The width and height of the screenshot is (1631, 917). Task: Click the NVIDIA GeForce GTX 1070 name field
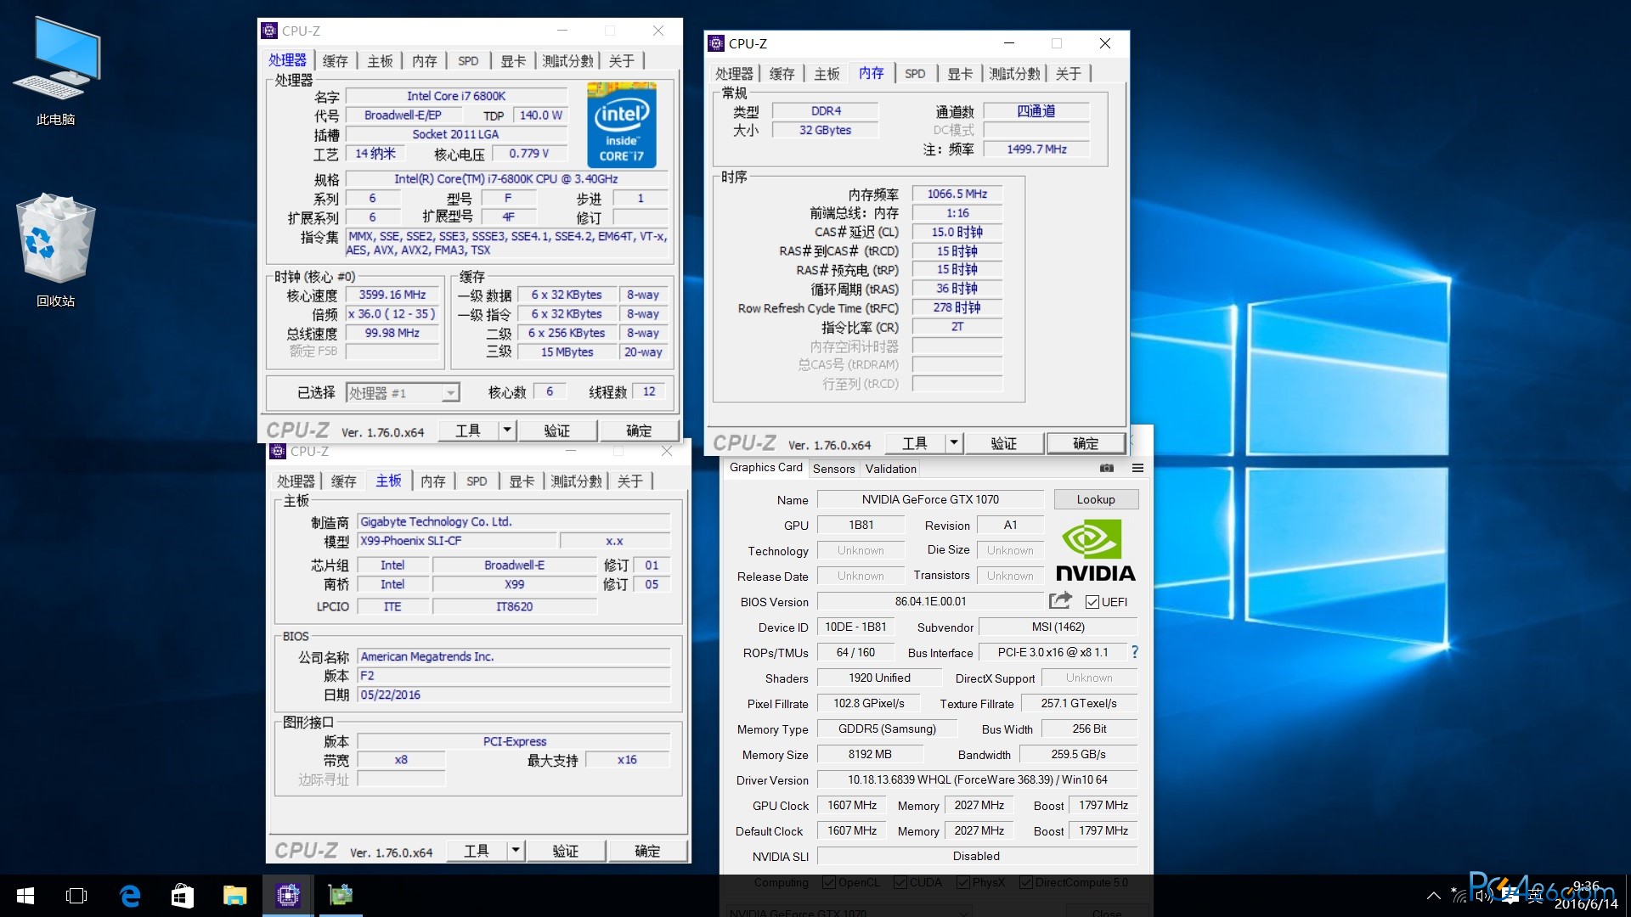[x=930, y=499]
